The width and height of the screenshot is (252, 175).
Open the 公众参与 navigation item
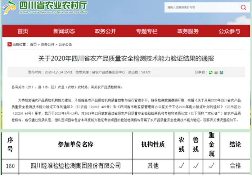point(229,31)
